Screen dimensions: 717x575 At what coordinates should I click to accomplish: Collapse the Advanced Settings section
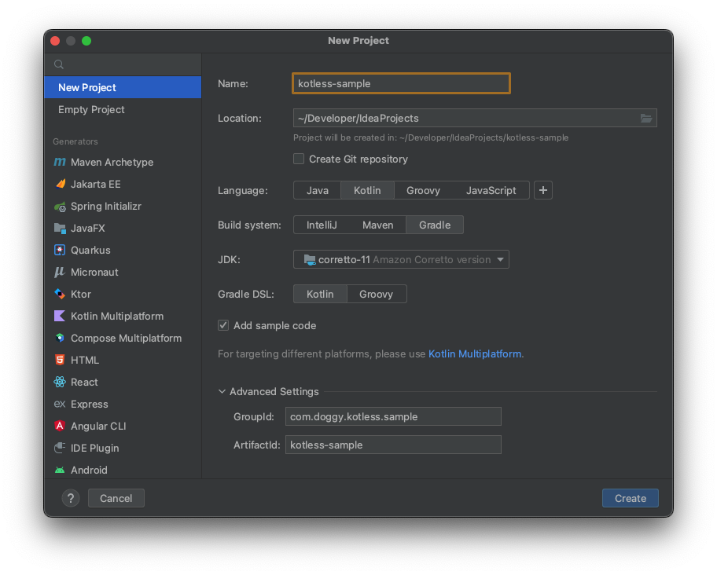pos(222,392)
